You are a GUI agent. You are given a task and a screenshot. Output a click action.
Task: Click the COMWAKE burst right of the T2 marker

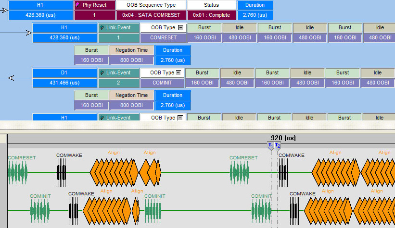click(x=283, y=173)
